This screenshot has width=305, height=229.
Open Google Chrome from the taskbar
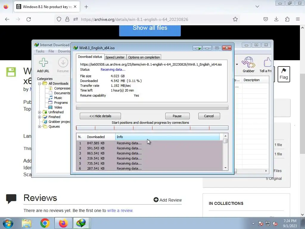point(45,223)
